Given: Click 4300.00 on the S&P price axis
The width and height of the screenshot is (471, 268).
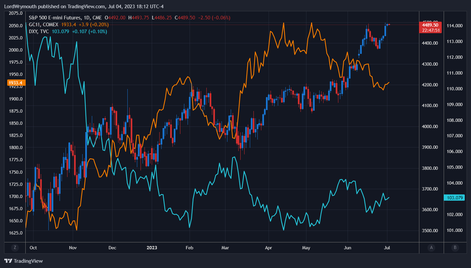Looking at the screenshot, I should (x=430, y=64).
